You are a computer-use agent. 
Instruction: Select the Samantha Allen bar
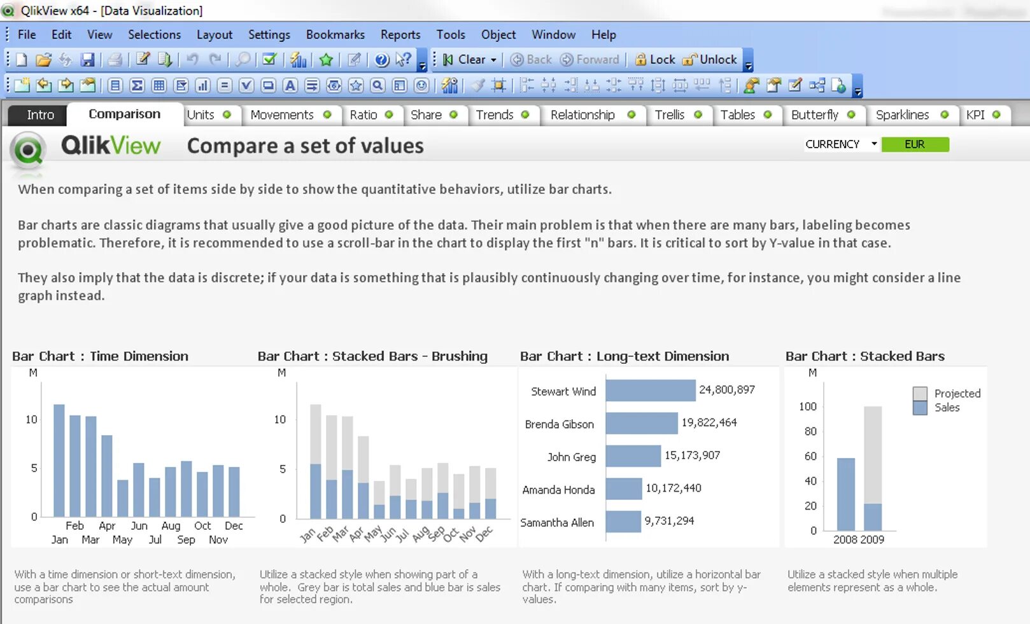(x=623, y=522)
